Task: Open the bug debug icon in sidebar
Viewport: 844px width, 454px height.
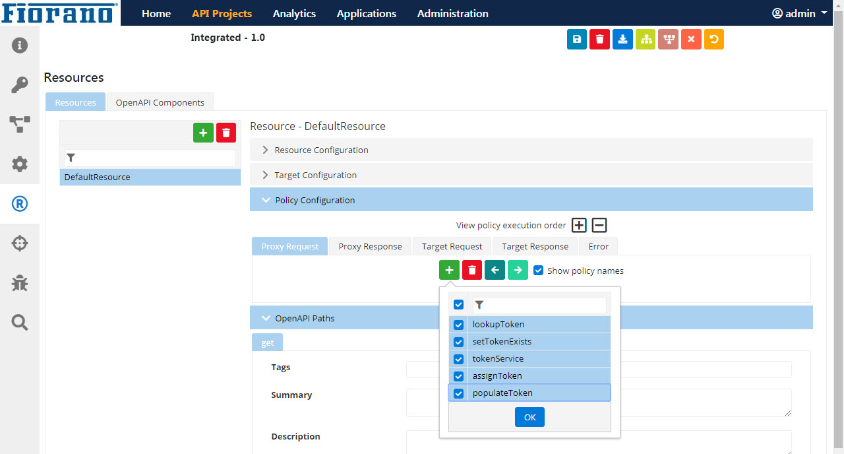Action: click(20, 283)
